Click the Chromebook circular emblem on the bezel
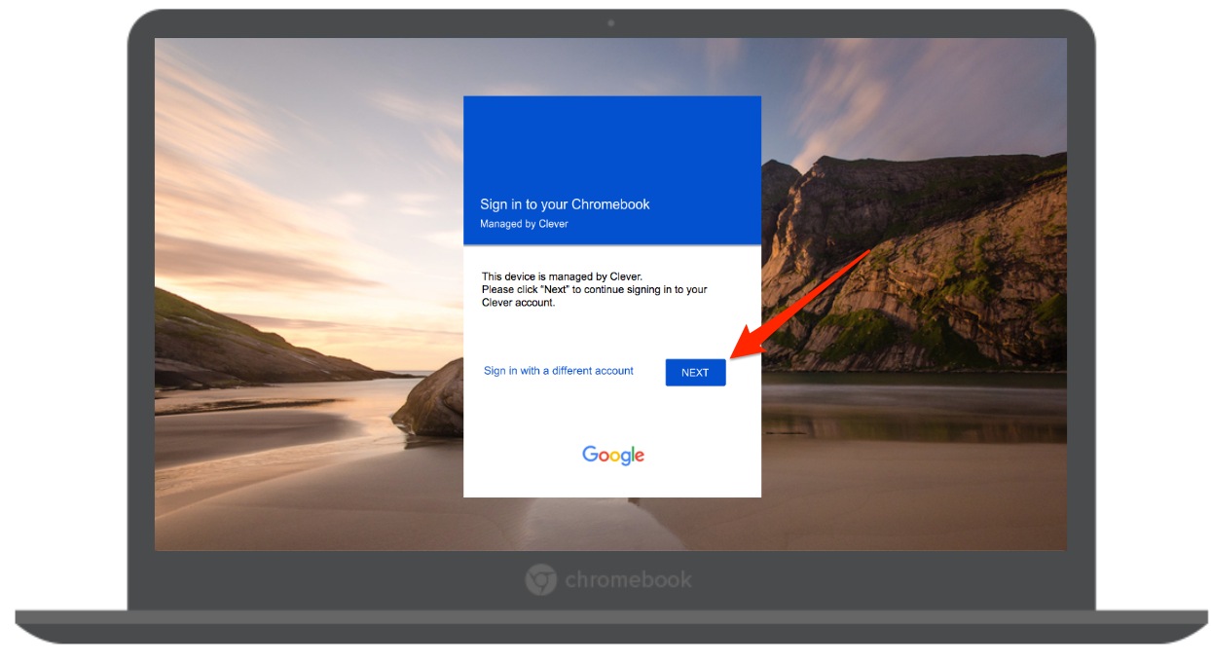This screenshot has width=1211, height=662. click(540, 579)
